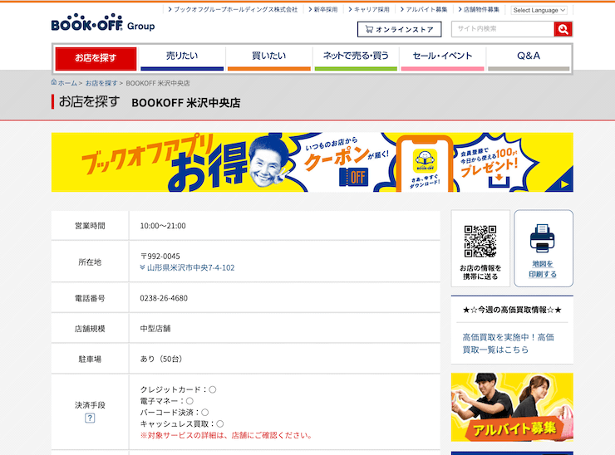615x455 pixels.
Task: Open the 店舗物件募集 link
Action: [x=479, y=9]
